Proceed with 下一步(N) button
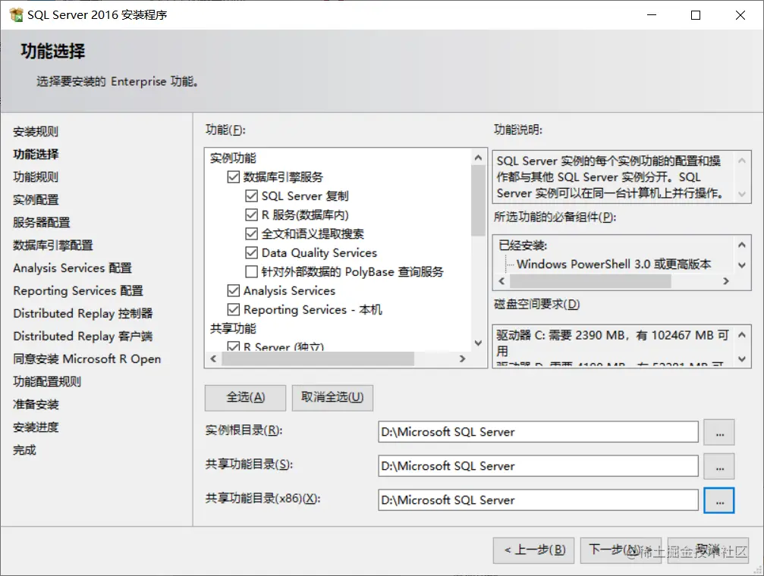Viewport: 764px width, 576px height. coord(621,550)
